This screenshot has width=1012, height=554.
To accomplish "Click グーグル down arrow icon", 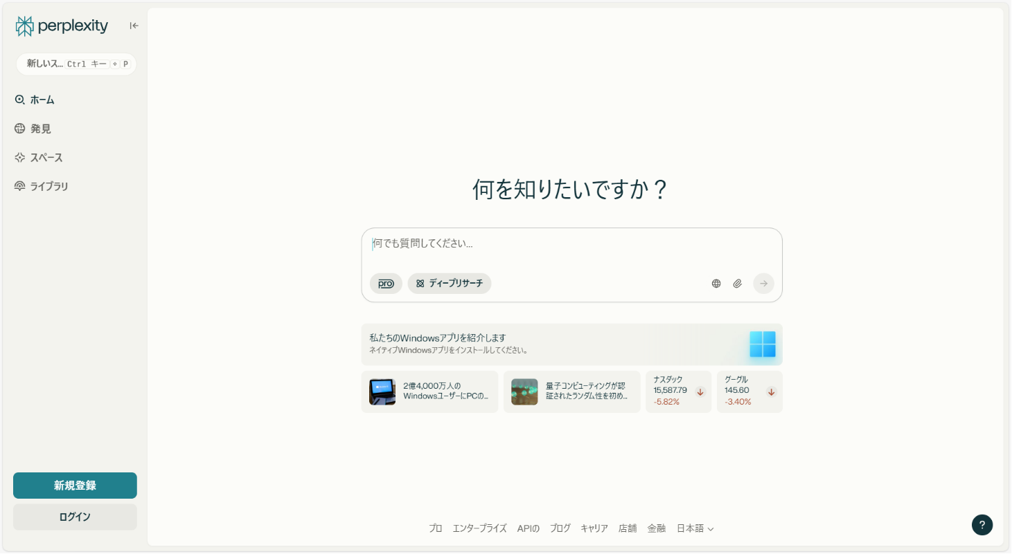I will 772,392.
